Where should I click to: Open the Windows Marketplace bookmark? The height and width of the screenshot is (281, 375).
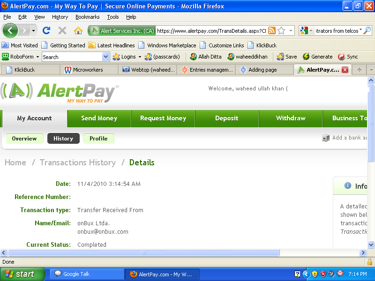pos(167,45)
